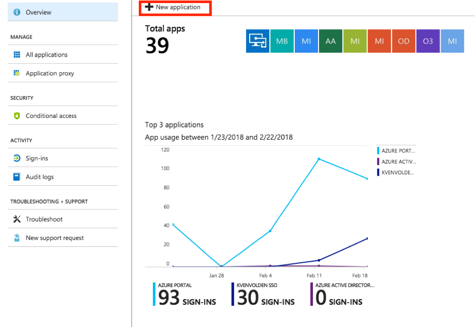Open the blue monitor app tile
Screen dimensions: 475x327
257,41
